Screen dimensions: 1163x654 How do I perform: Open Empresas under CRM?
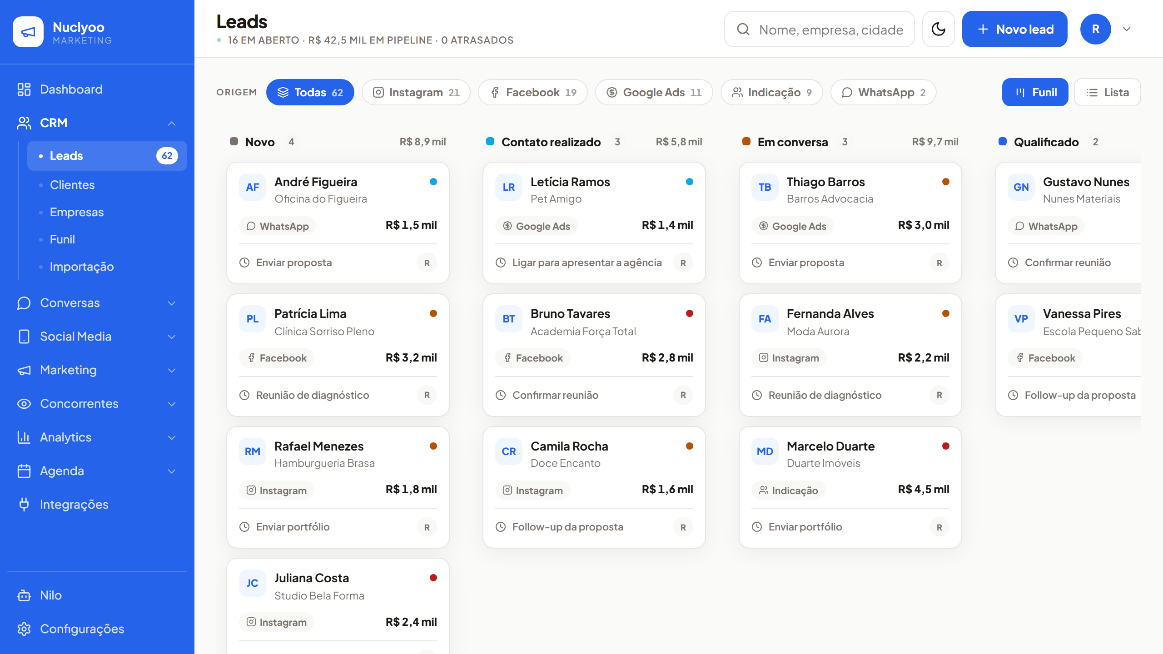tap(107, 212)
